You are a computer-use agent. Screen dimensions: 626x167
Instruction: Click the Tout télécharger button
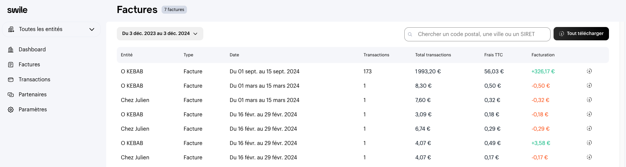(x=581, y=34)
